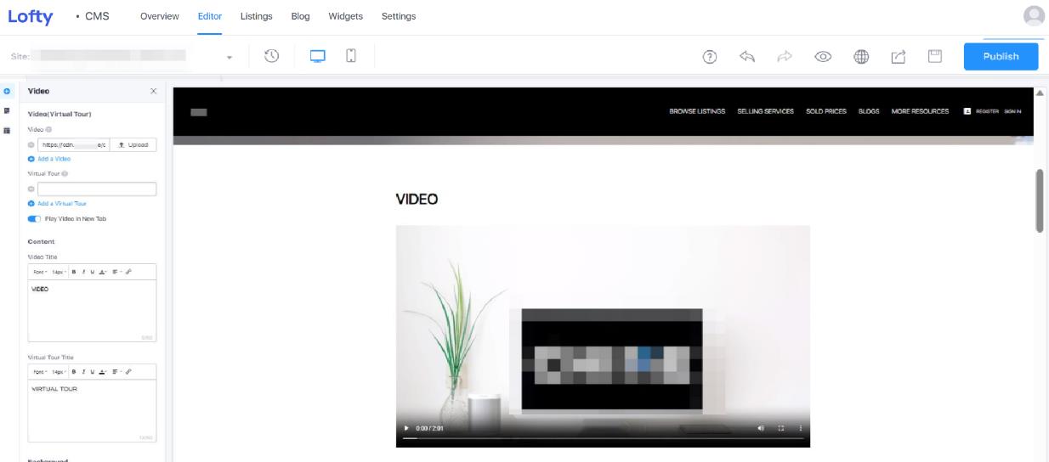Apply bold in Virtual Tour Title editor
1049x462 pixels.
coord(74,372)
